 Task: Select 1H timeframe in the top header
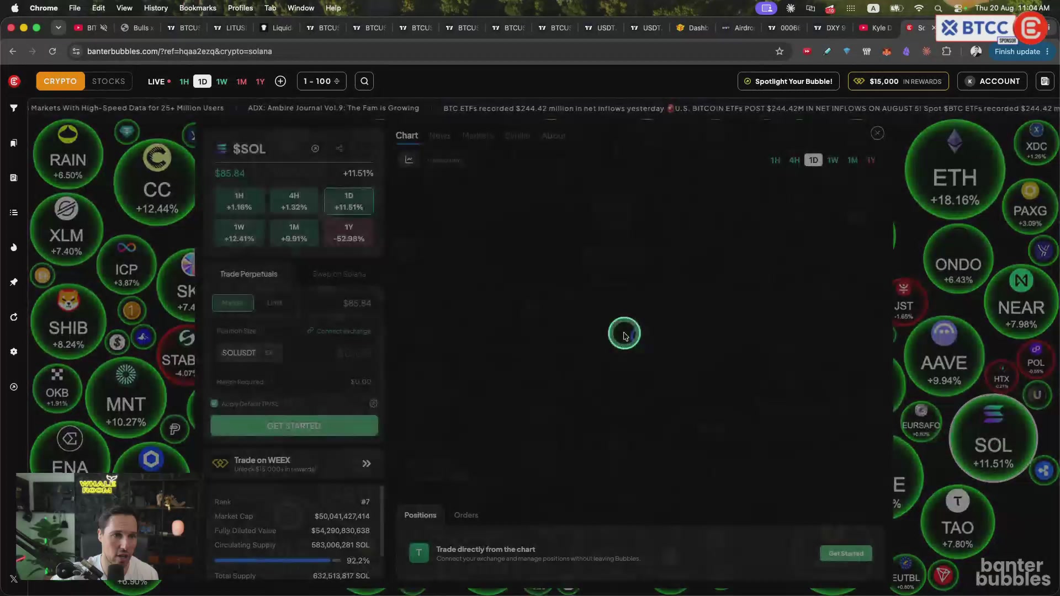(184, 82)
